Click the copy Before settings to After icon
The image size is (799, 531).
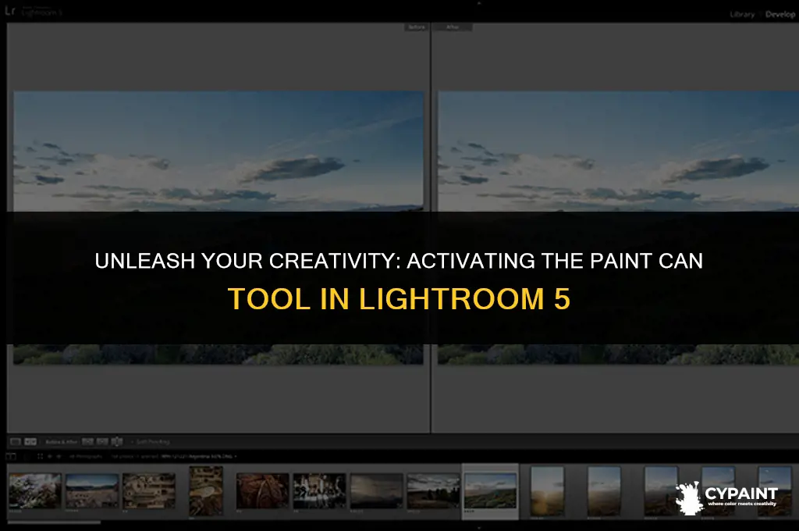pyautogui.click(x=87, y=442)
